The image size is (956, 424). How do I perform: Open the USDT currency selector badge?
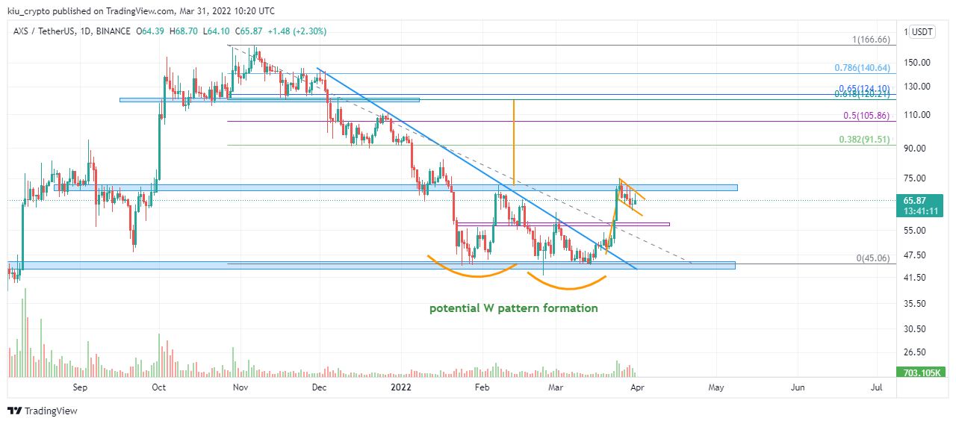coord(923,32)
